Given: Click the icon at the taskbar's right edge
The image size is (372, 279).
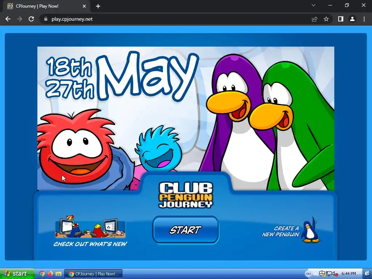Looking at the screenshot, I should click(367, 274).
